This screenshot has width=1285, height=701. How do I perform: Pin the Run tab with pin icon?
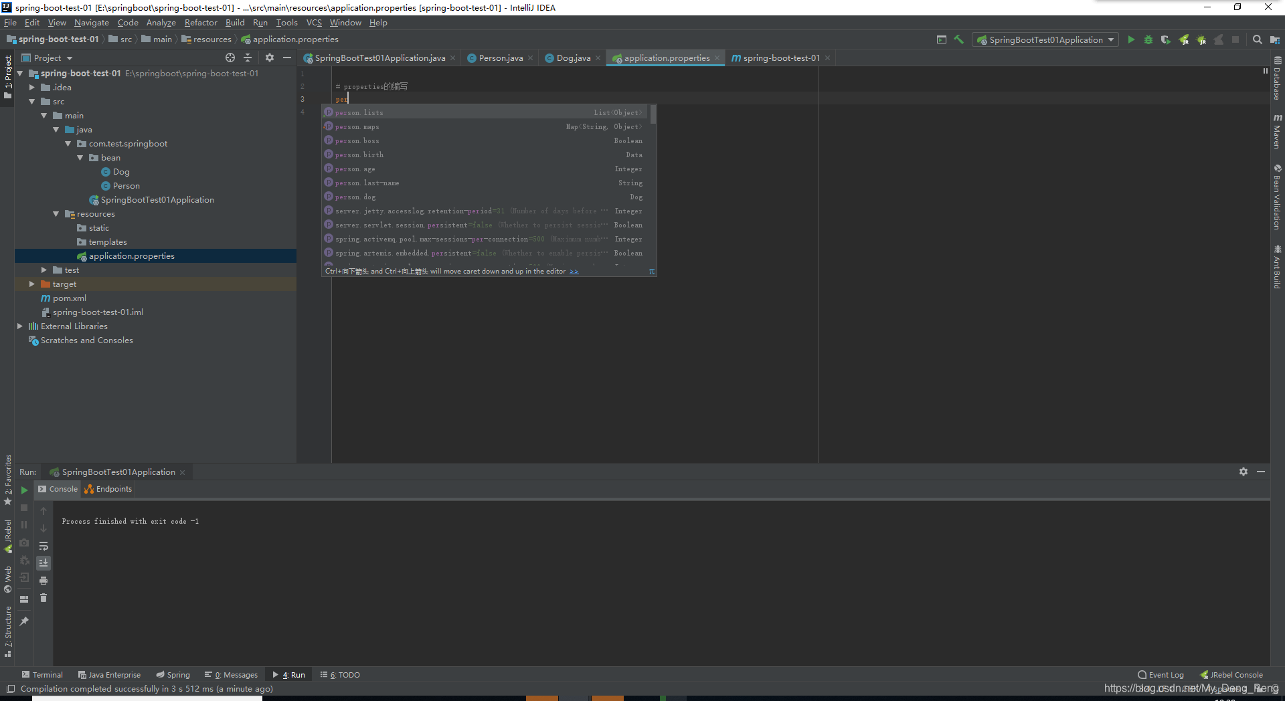(x=24, y=621)
